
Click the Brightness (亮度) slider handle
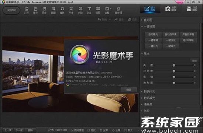(174, 66)
